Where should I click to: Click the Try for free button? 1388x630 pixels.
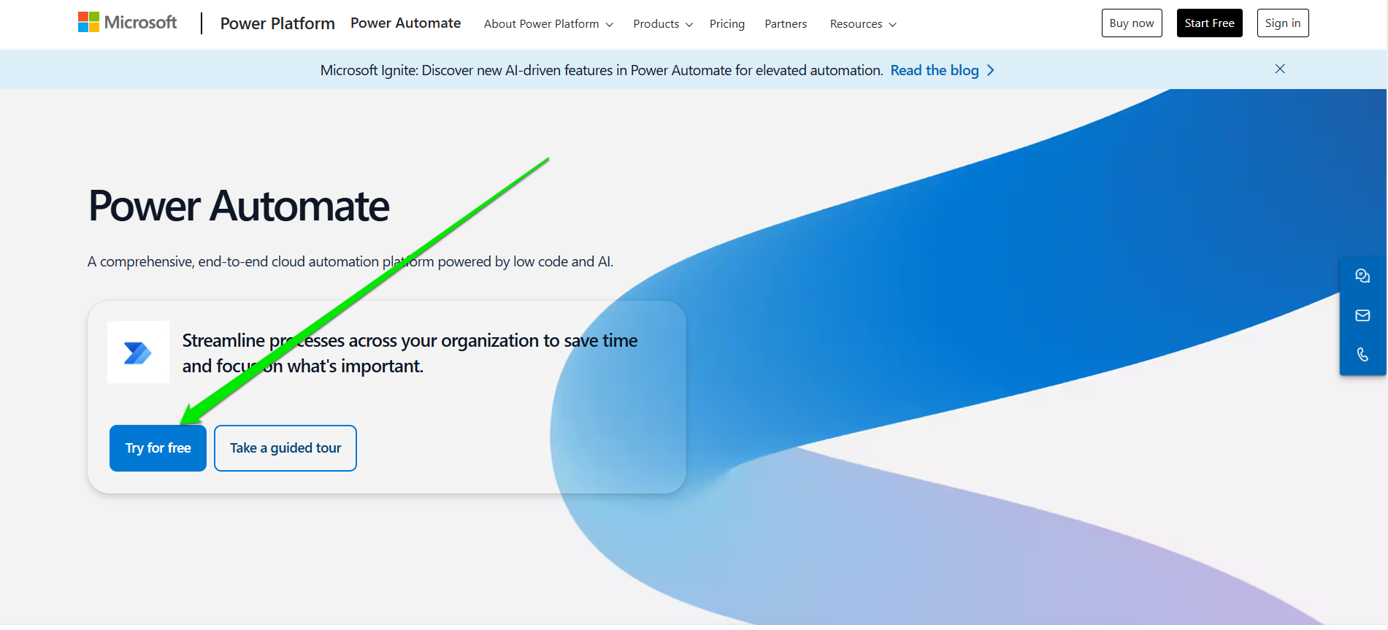158,448
